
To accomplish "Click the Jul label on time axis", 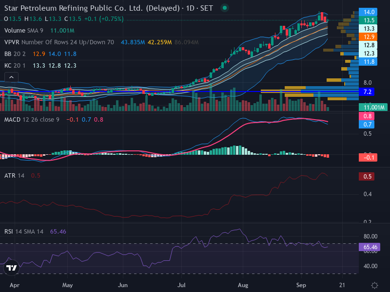I will 181,285.
